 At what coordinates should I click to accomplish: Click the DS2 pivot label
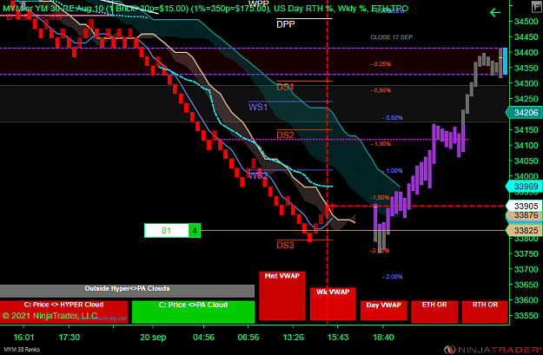point(285,135)
